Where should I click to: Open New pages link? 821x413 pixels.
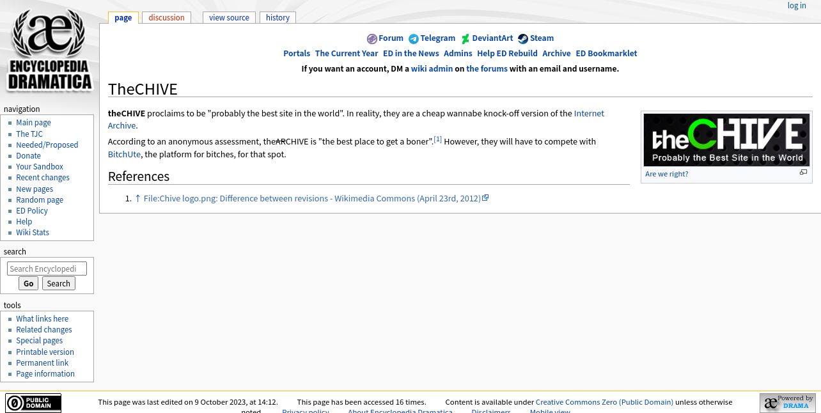[x=35, y=189]
